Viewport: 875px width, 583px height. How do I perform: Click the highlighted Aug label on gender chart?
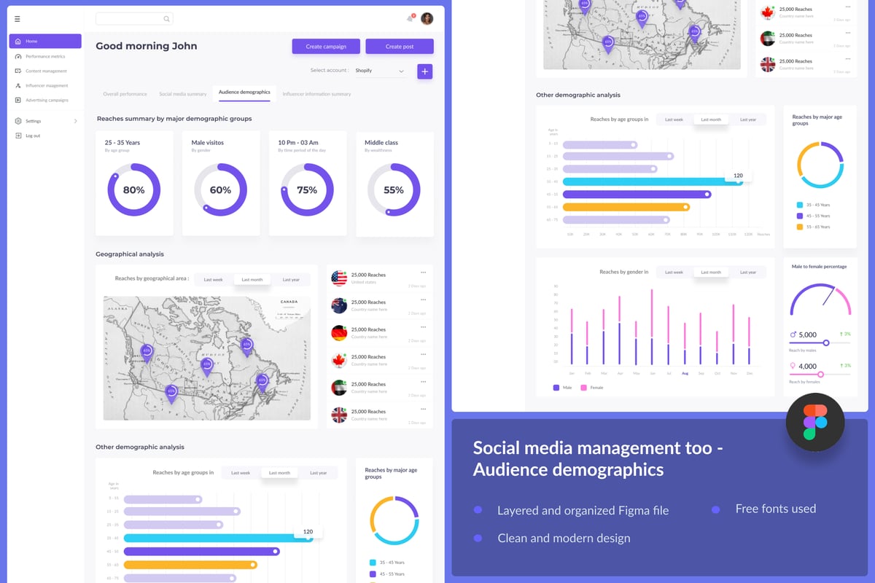coord(685,373)
